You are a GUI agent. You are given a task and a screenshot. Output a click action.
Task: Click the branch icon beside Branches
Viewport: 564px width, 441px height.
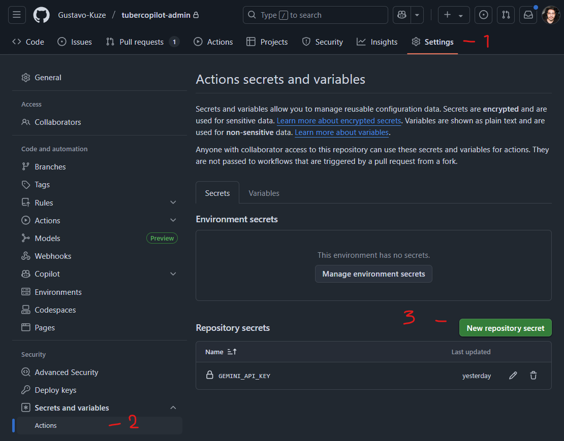click(x=26, y=166)
